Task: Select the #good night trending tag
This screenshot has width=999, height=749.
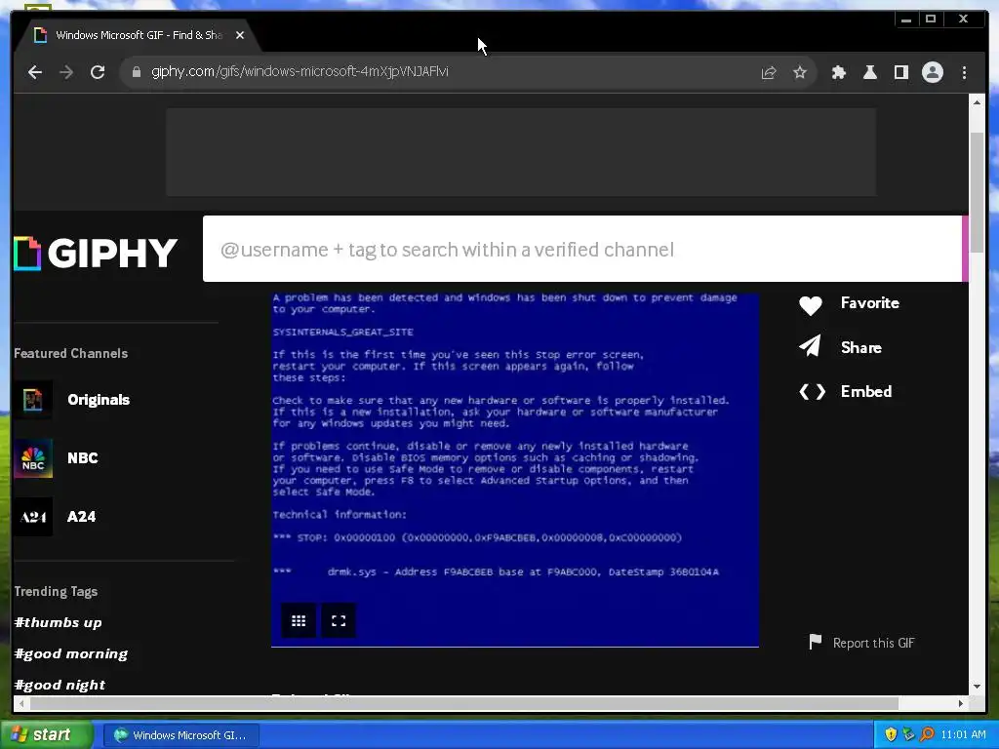Action: click(60, 686)
